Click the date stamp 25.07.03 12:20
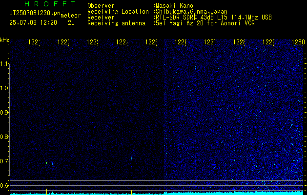Image resolution: width=307 pixels, height=195 pixels. [33, 23]
